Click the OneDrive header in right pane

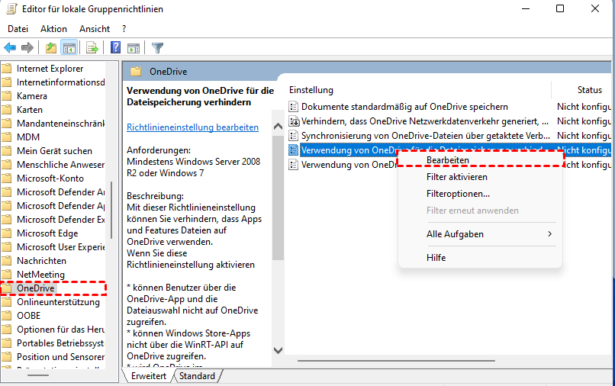(169, 72)
